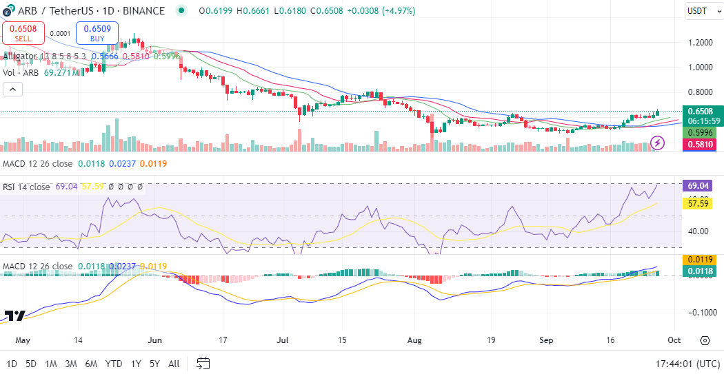Image resolution: width=724 pixels, height=374 pixels.
Task: Click the +0.0308 (+4.97%) change value
Action: pos(381,10)
